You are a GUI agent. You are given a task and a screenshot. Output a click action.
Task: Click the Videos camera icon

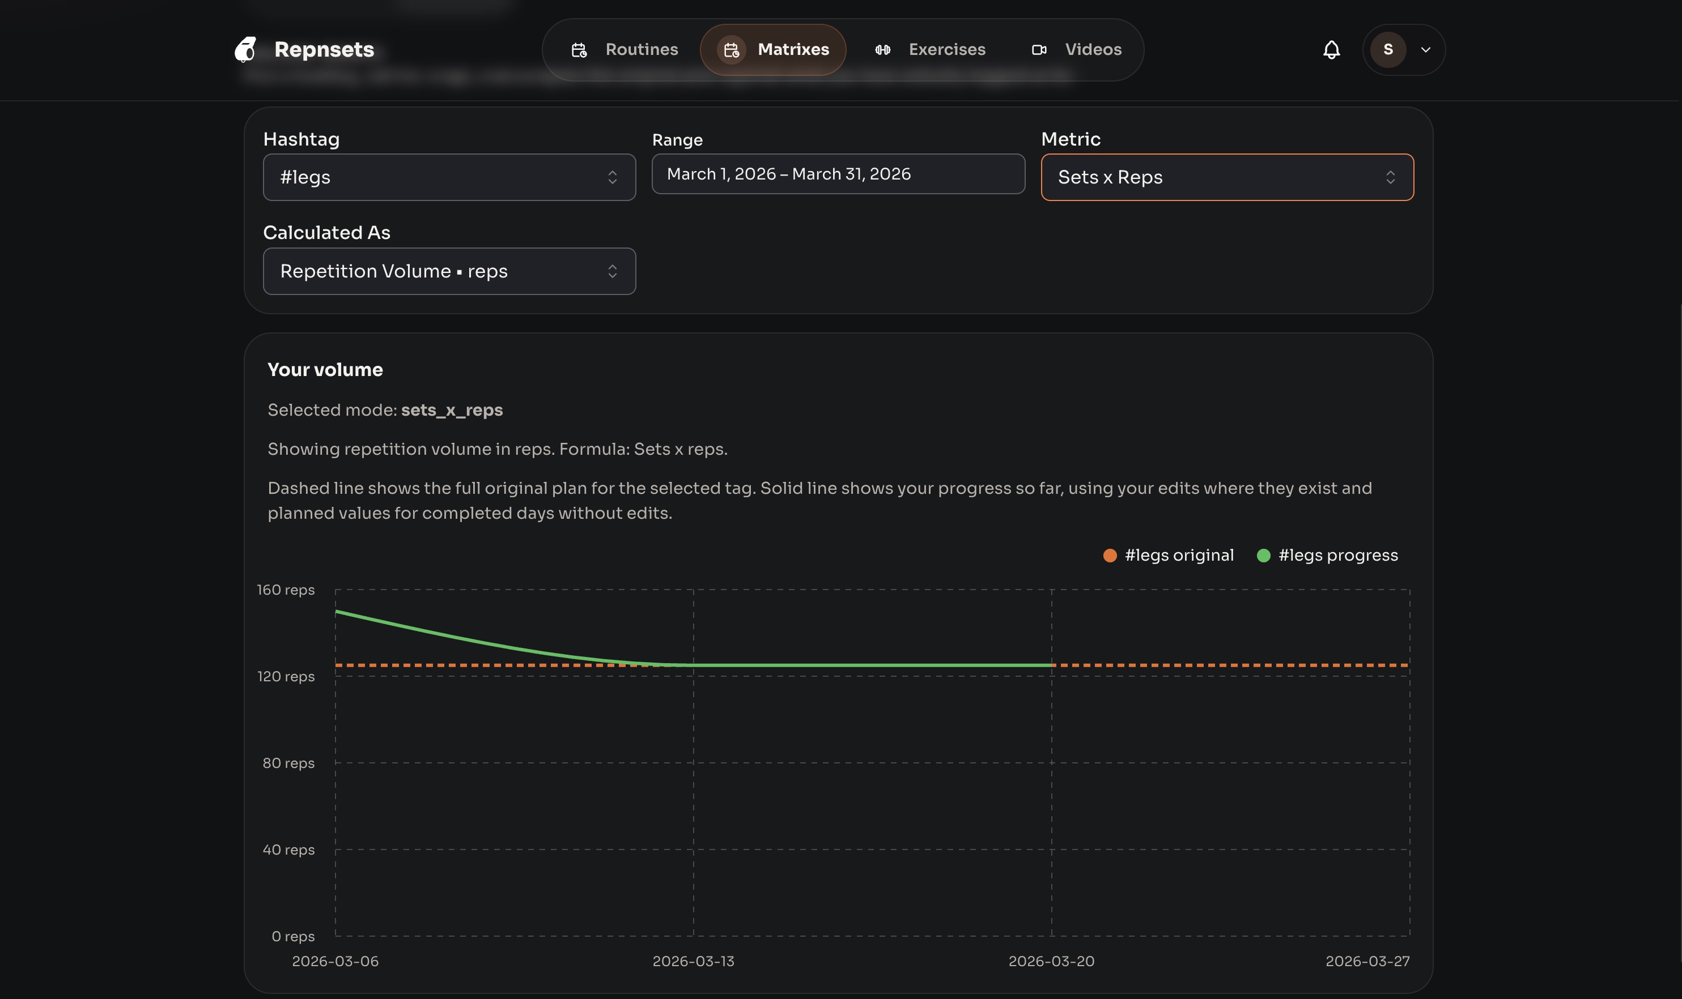(x=1039, y=50)
